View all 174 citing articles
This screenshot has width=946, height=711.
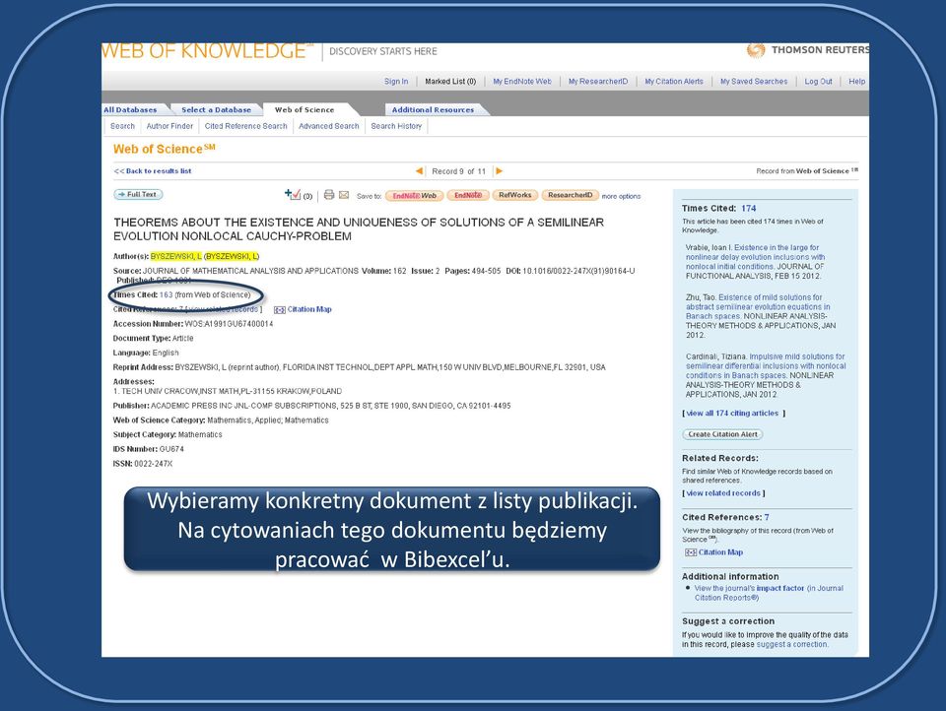point(732,413)
